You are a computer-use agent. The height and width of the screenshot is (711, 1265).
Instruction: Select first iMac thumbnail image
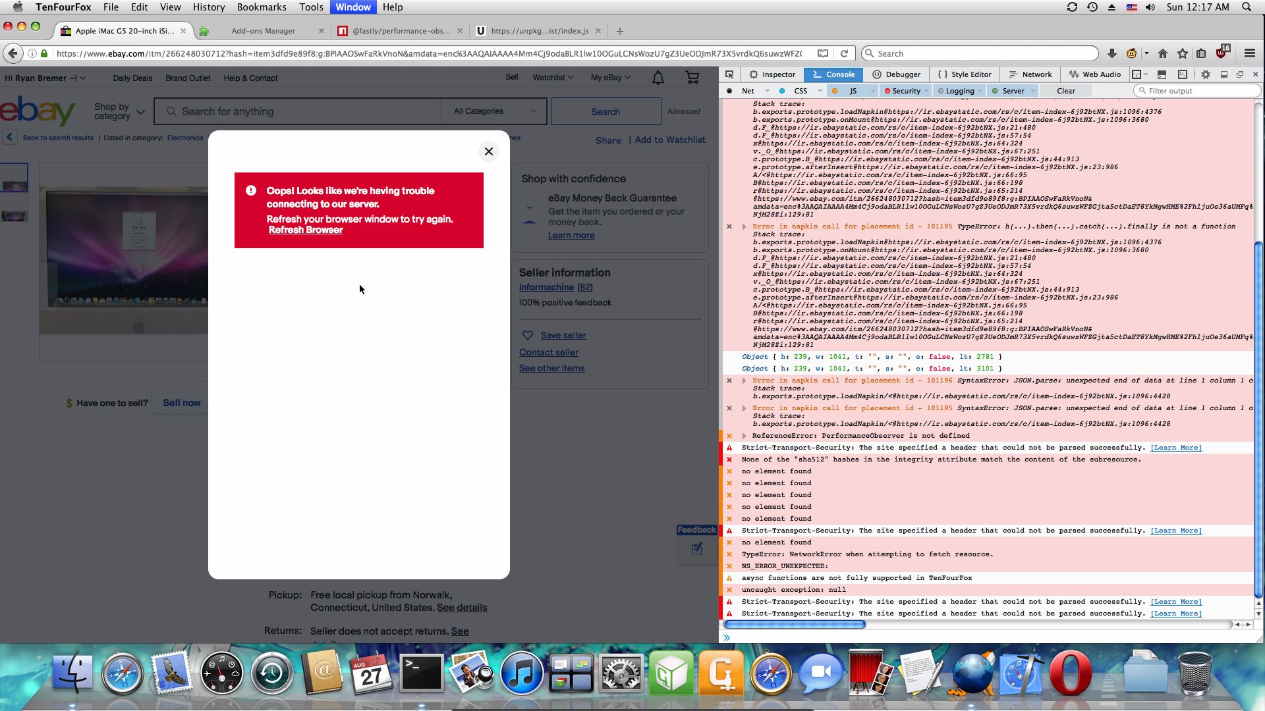pyautogui.click(x=14, y=178)
